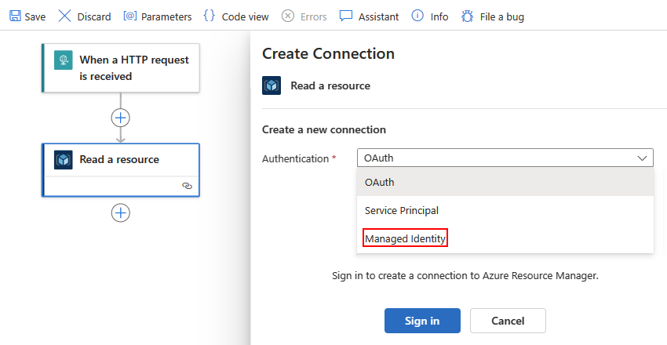Viewport: 667px width, 345px height.
Task: Select the Read a resource action card
Action: click(x=120, y=160)
